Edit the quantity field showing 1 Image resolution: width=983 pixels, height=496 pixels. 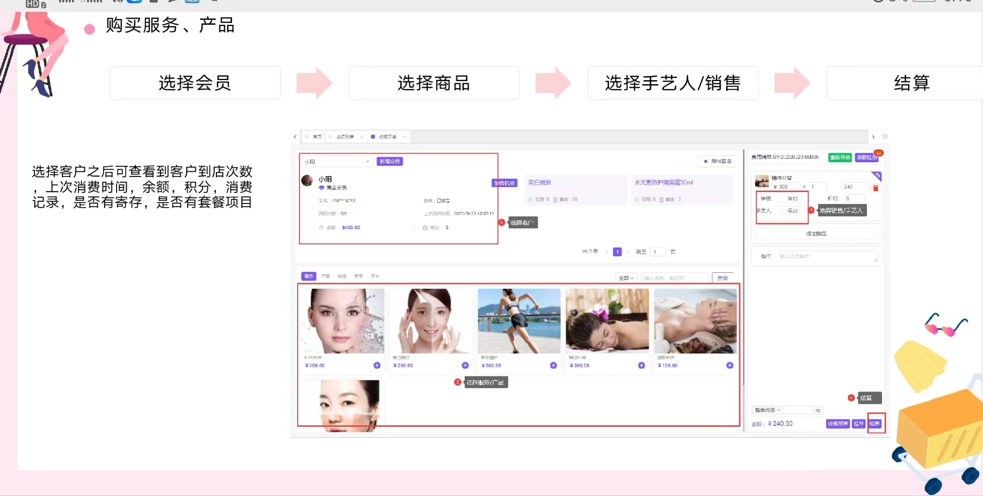(x=818, y=187)
